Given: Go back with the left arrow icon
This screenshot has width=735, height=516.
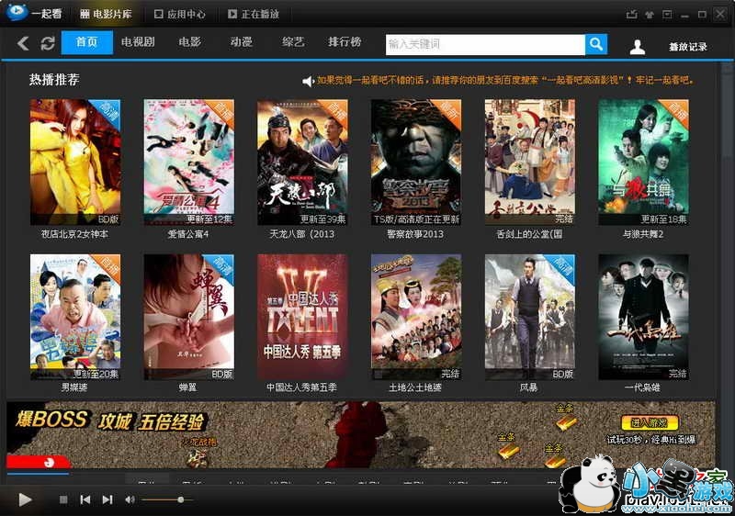Looking at the screenshot, I should point(23,43).
